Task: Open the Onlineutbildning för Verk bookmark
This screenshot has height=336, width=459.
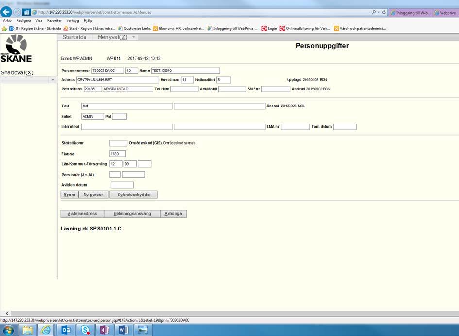Action: point(305,28)
